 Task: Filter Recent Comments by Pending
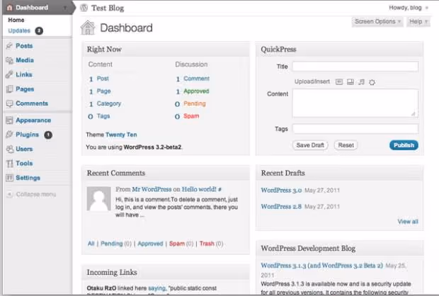click(112, 244)
